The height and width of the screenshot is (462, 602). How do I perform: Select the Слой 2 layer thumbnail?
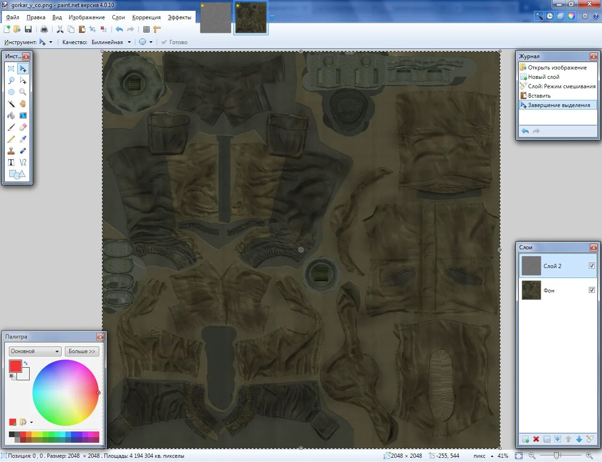click(x=531, y=266)
